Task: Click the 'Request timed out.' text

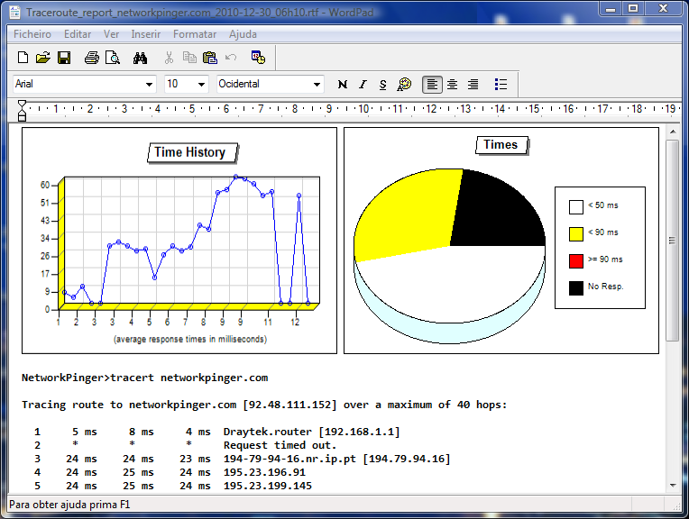Action: 280,446
